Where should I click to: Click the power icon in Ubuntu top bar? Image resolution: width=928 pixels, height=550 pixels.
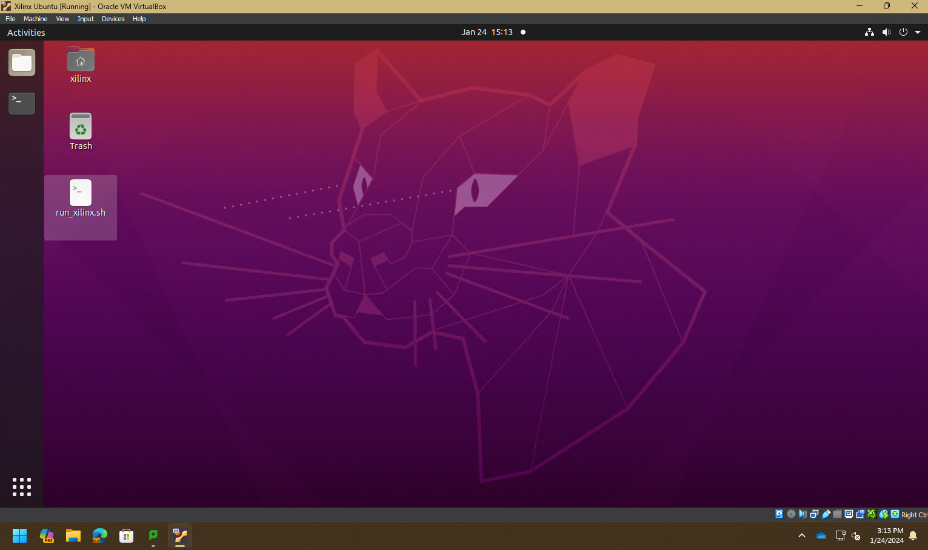(x=903, y=32)
